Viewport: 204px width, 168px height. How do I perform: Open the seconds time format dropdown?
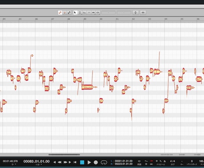click(x=14, y=164)
